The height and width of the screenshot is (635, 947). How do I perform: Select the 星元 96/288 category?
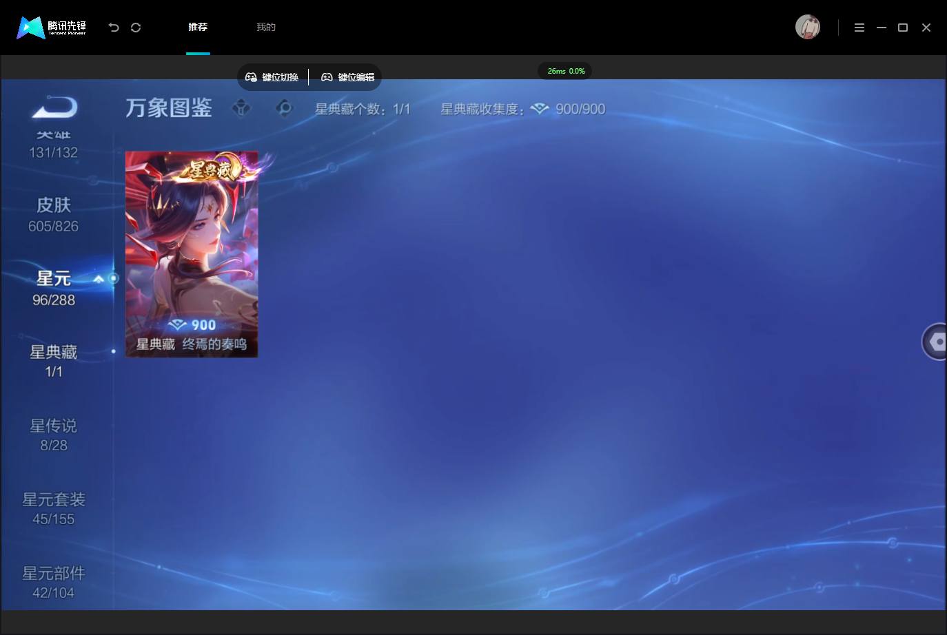(54, 289)
